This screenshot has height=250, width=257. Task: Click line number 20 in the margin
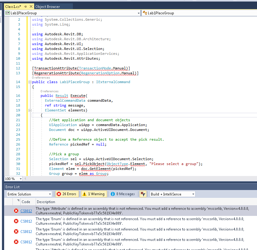pos(18,115)
